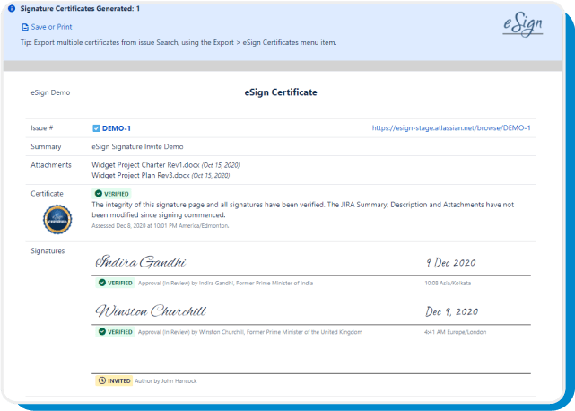
Task: Click the 'Signature Certificates Generated: 1' heading
Action: tap(80, 8)
